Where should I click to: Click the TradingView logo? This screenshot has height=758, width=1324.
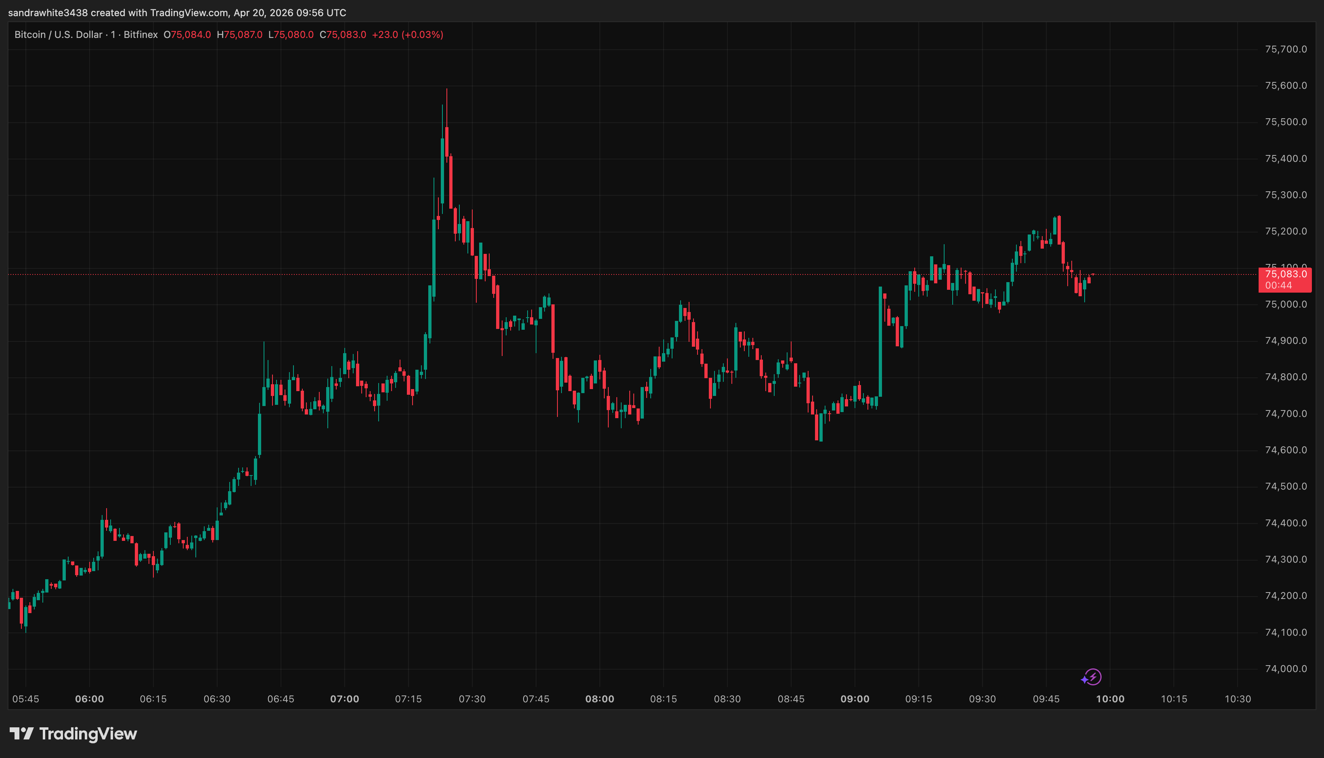click(73, 734)
